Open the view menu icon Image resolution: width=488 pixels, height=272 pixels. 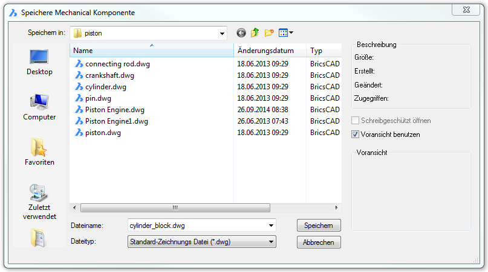coord(285,33)
